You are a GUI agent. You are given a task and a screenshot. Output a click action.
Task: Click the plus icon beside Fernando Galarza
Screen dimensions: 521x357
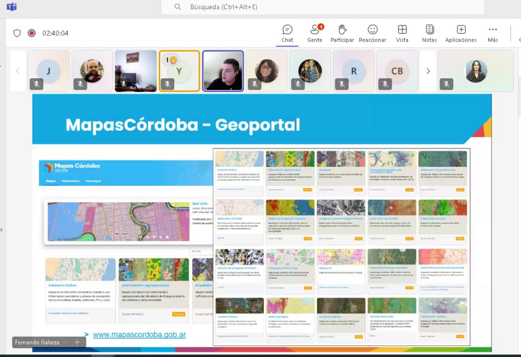77,342
